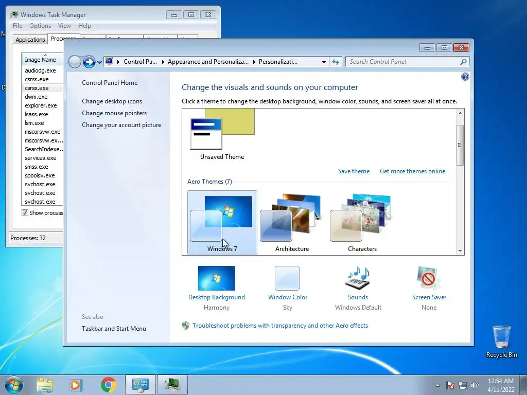The image size is (527, 395).
Task: Click the Save theme link
Action: click(x=354, y=171)
